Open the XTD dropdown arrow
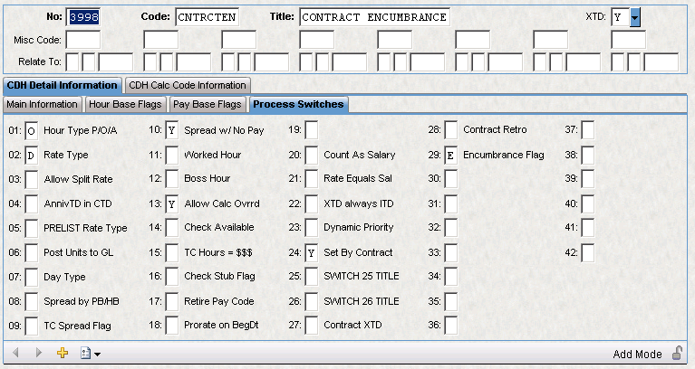Screen dimensions: 695x369 (x=635, y=17)
